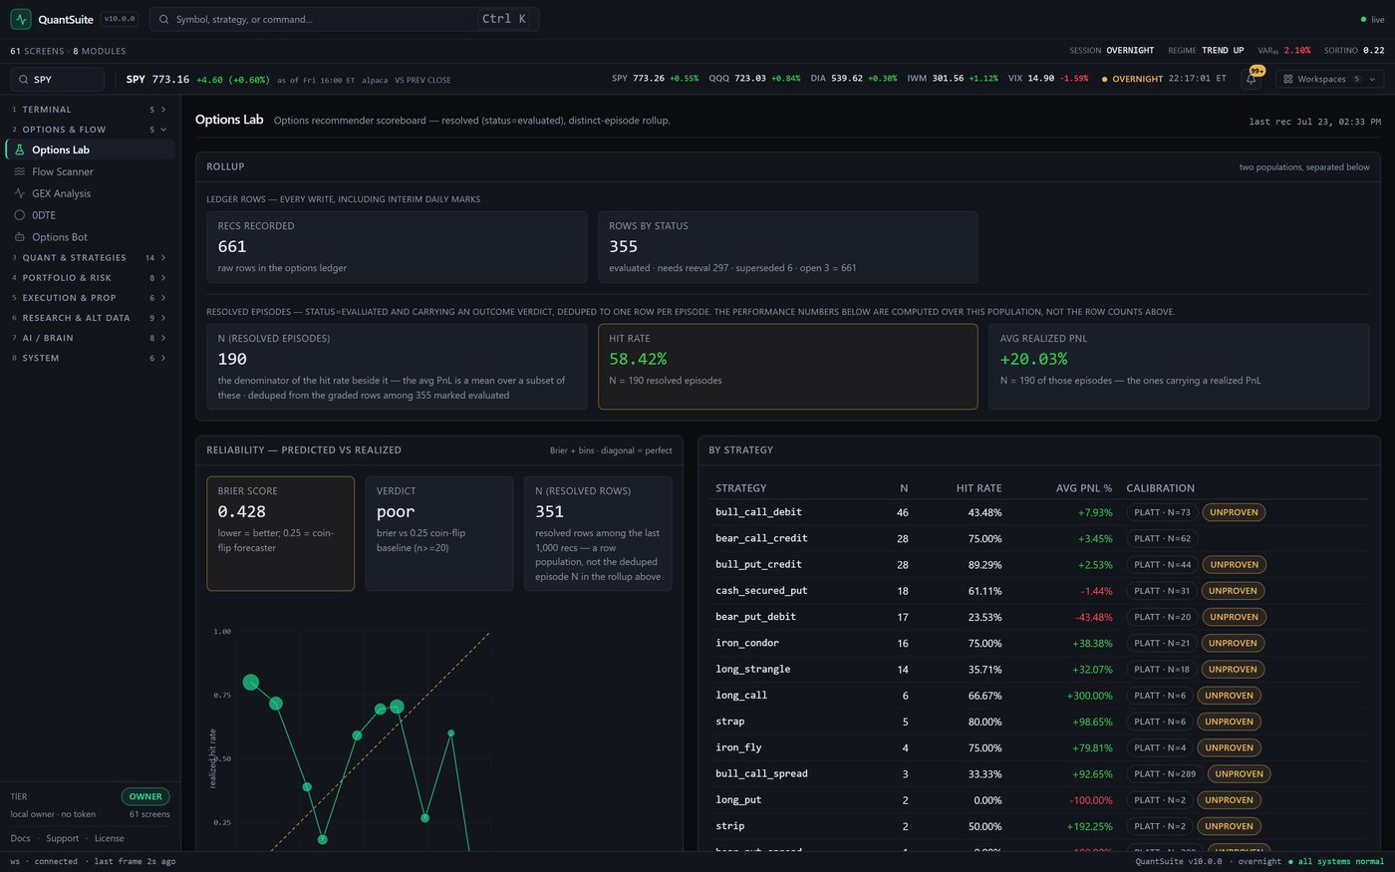1395x872 pixels.
Task: Click the 'ws · connected' status bar entry
Action: coord(44,861)
